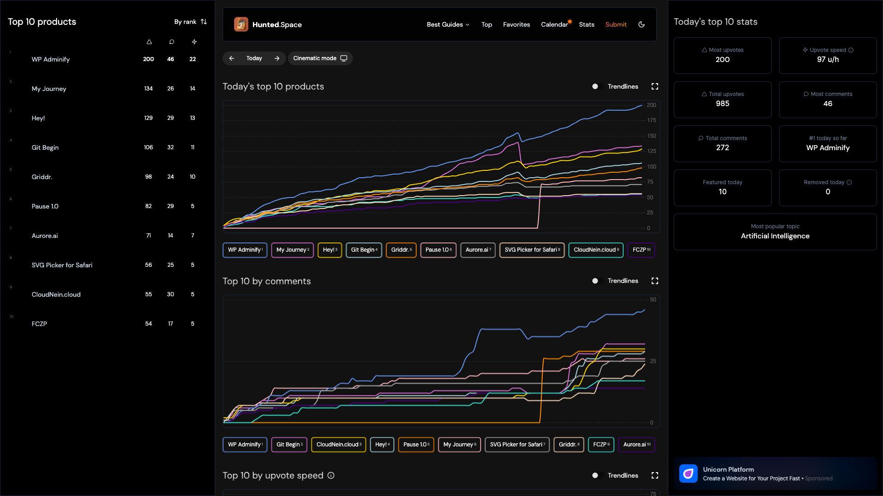Screen dimensions: 883x496
Task: Click the fullscreen expand icon on comments chart
Action: [655, 281]
